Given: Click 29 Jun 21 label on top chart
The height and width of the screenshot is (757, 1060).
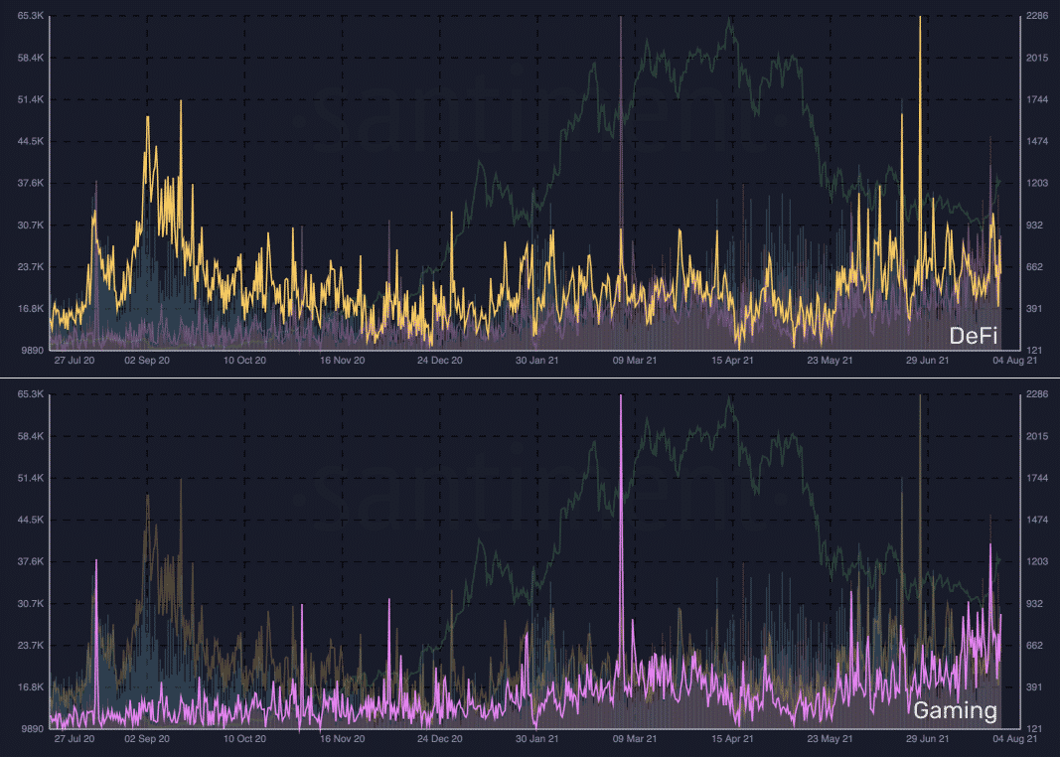Looking at the screenshot, I should [x=927, y=361].
